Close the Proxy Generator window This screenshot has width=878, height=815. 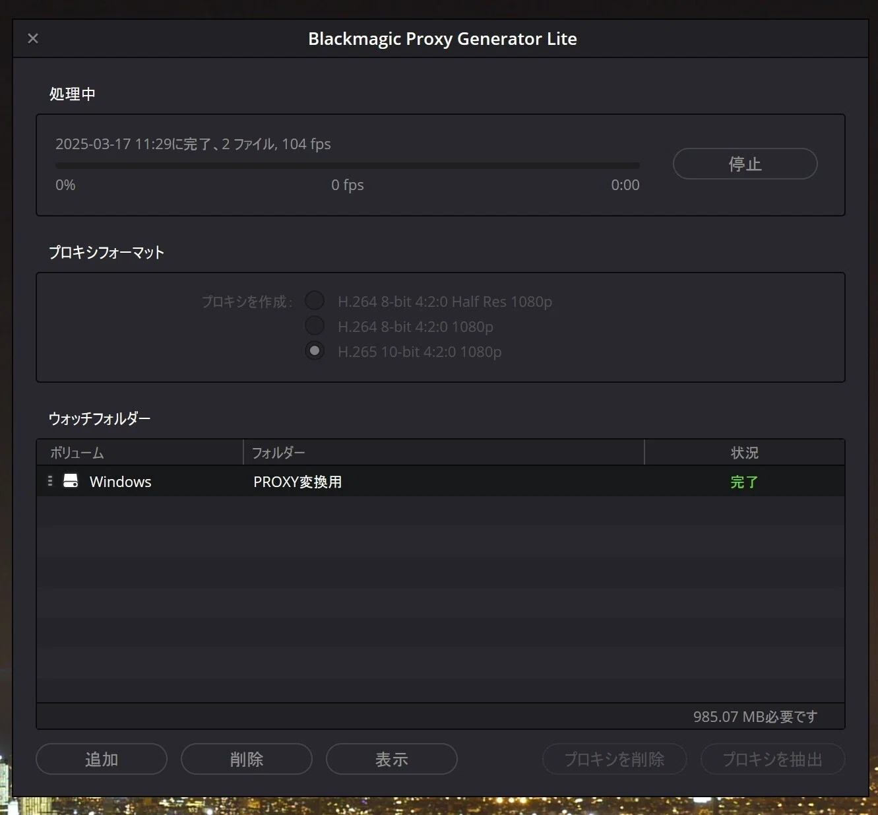(x=33, y=38)
